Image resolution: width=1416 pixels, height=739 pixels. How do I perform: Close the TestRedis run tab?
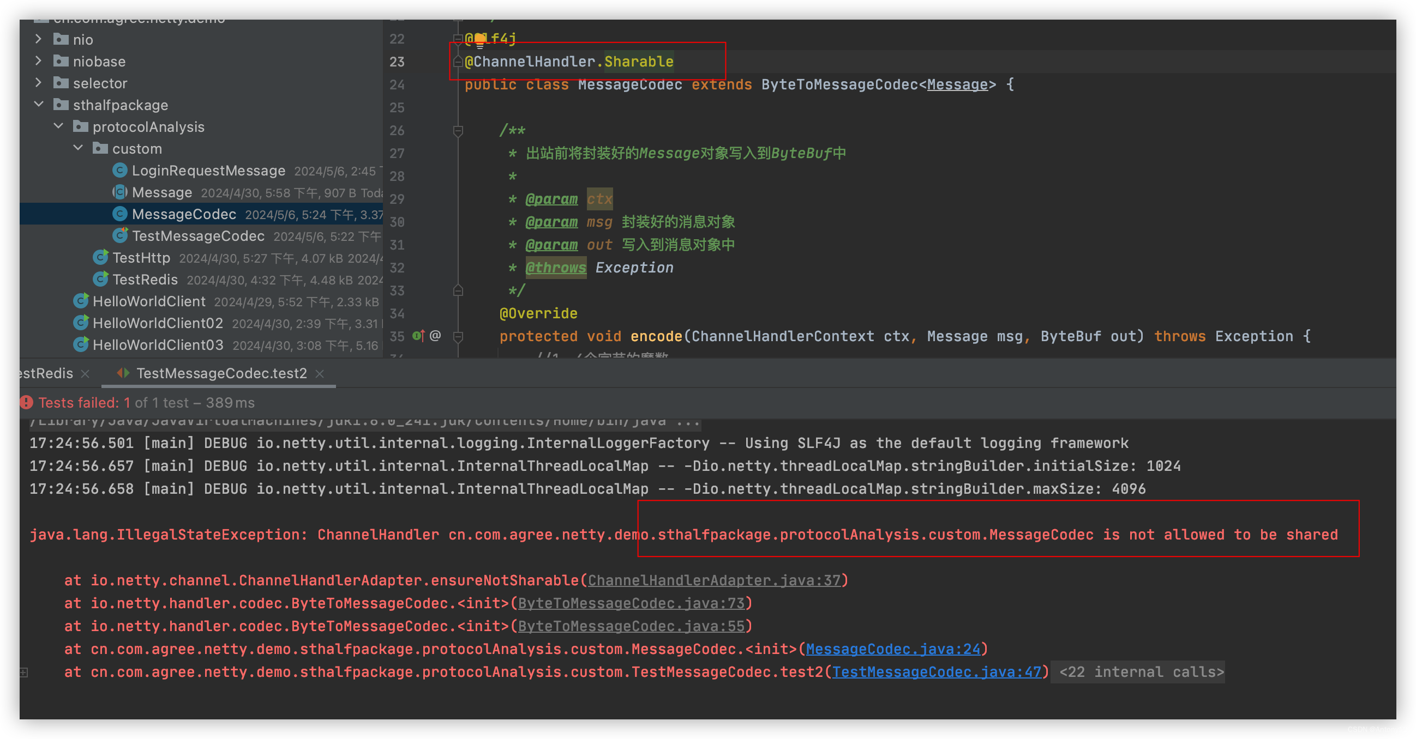coord(85,374)
